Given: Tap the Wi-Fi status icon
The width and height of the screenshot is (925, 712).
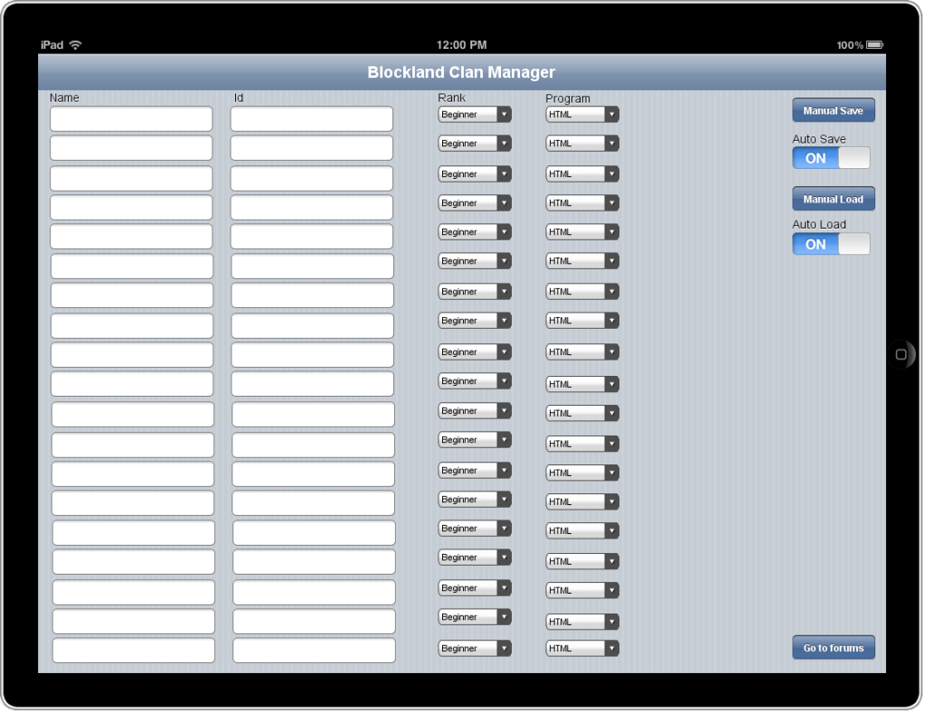Looking at the screenshot, I should point(75,45).
